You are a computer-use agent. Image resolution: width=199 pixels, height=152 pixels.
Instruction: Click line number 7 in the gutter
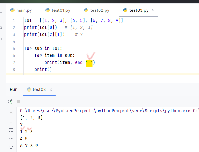[14, 62]
